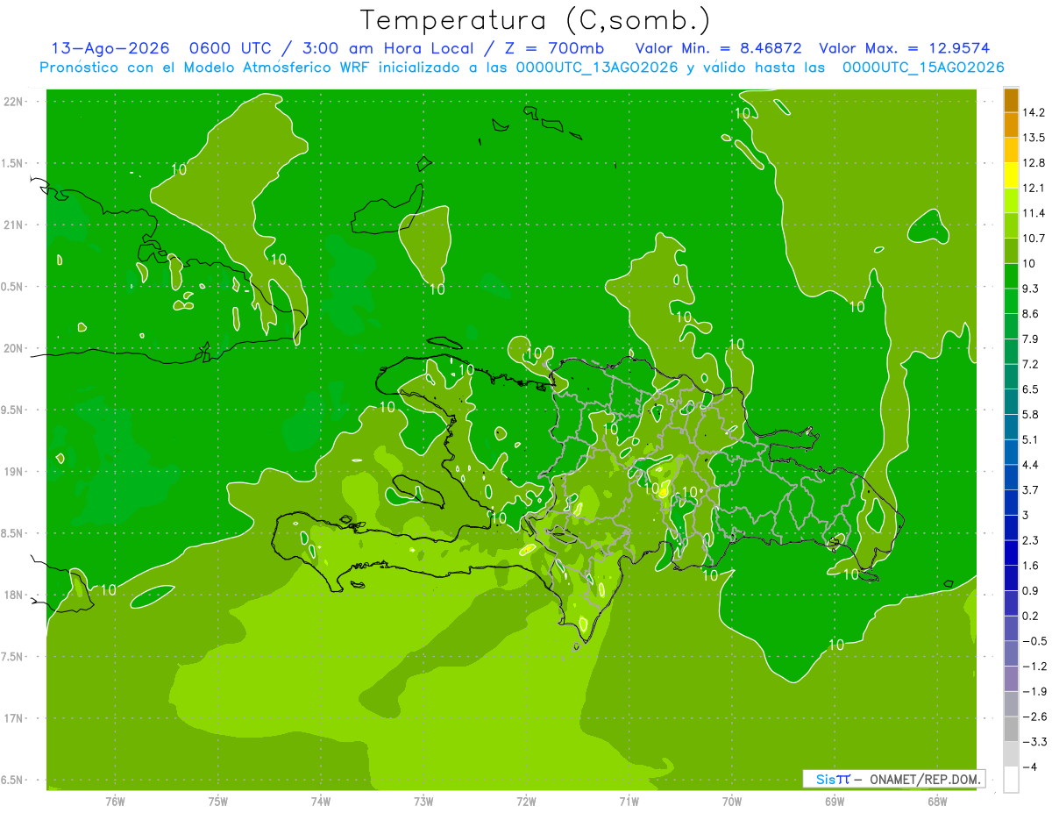Click the legend value '5.1'
This screenshot has width=1052, height=813.
(x=1030, y=439)
